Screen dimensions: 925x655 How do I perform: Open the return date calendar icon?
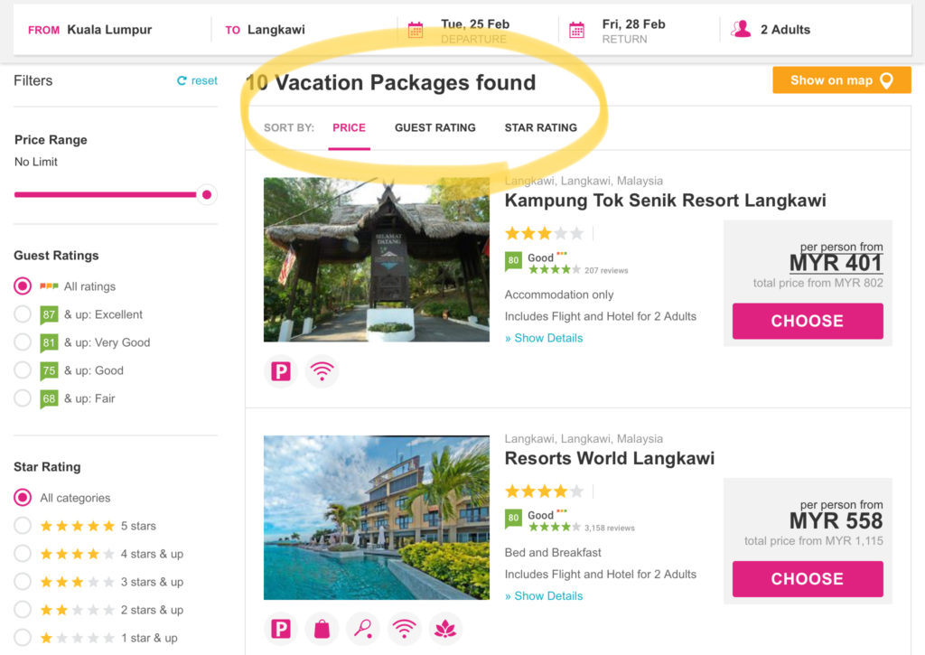point(576,30)
